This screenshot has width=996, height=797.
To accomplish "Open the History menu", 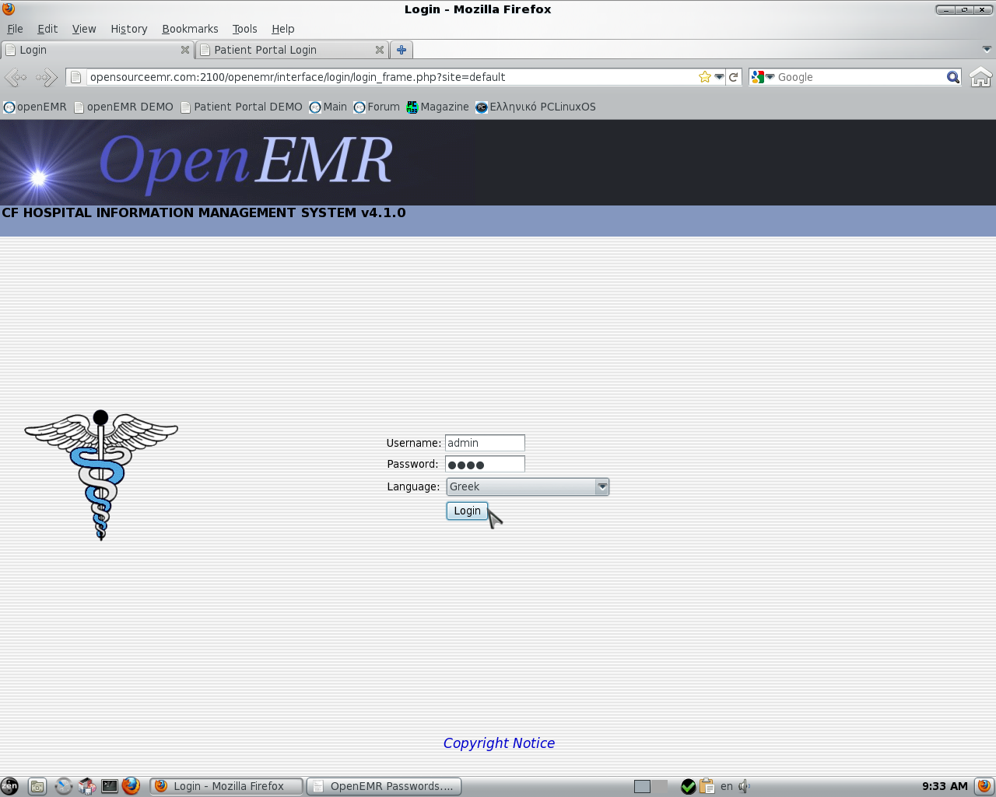I will [129, 29].
